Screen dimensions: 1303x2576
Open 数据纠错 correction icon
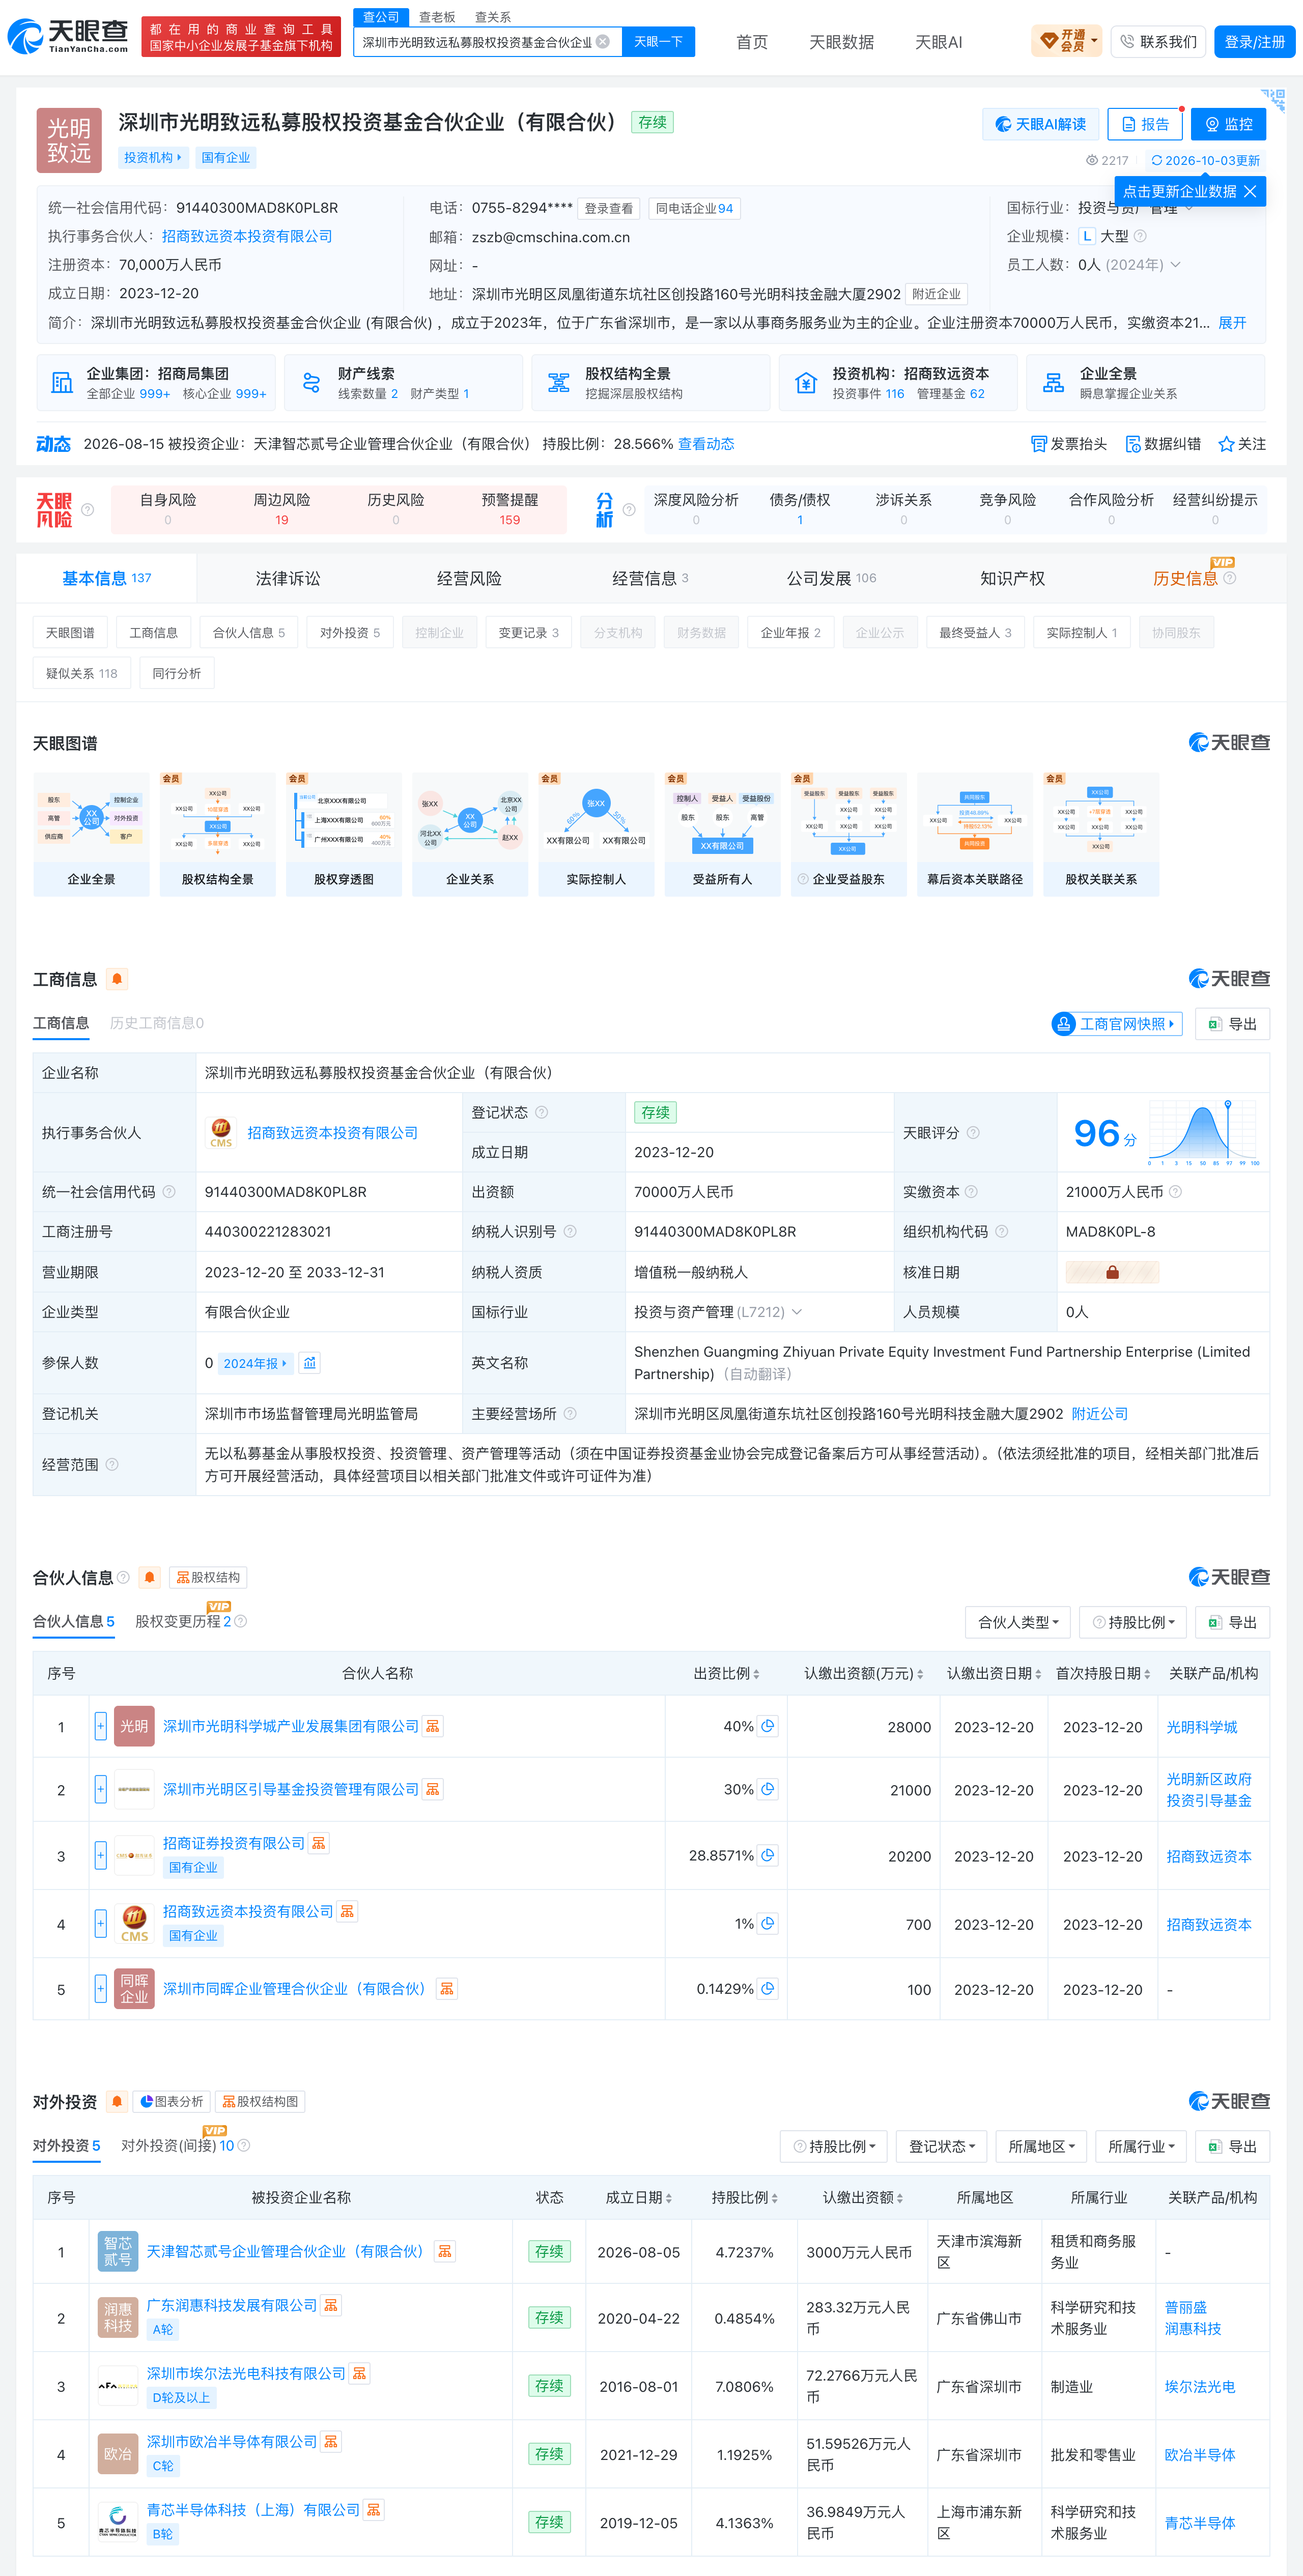pos(1133,444)
